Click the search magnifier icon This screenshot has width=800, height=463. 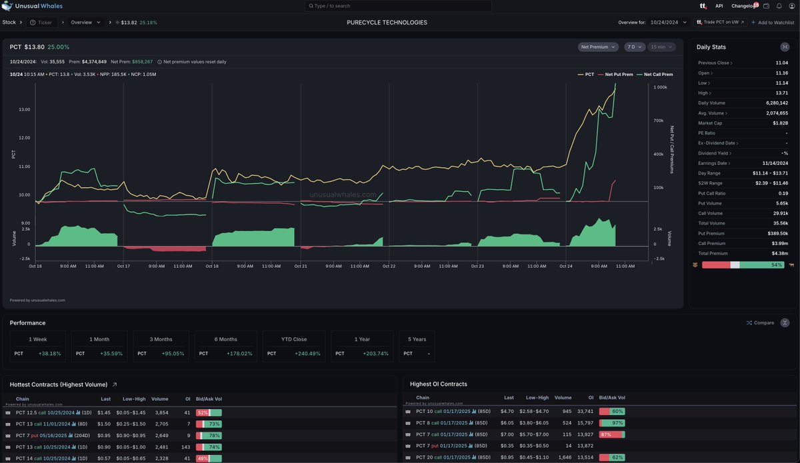point(311,6)
